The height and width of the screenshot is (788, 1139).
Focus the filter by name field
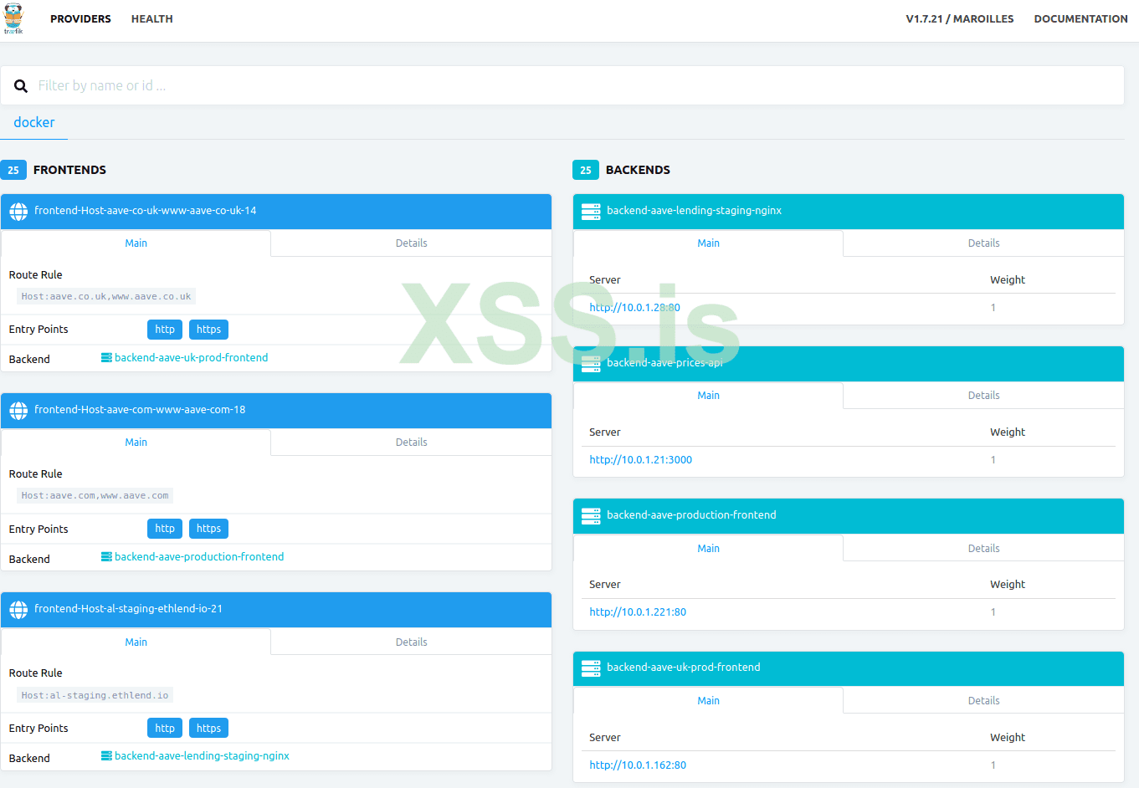[562, 85]
